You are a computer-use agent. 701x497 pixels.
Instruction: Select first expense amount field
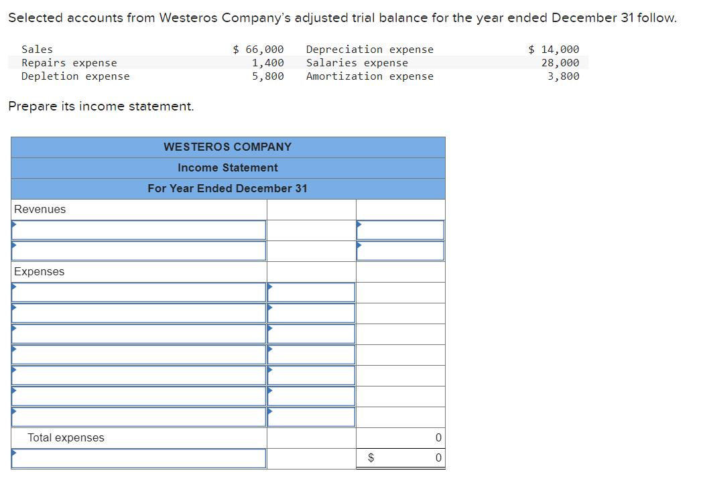tap(311, 292)
